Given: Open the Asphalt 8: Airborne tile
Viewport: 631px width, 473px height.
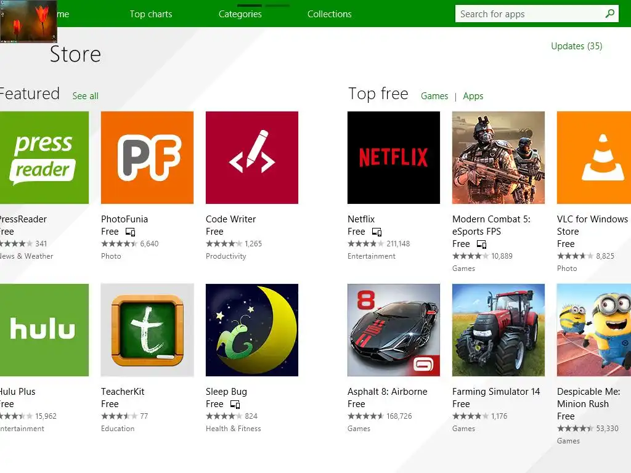Looking at the screenshot, I should [x=394, y=330].
